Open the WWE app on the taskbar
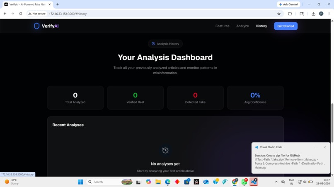This screenshot has width=334, height=187. pos(196,182)
